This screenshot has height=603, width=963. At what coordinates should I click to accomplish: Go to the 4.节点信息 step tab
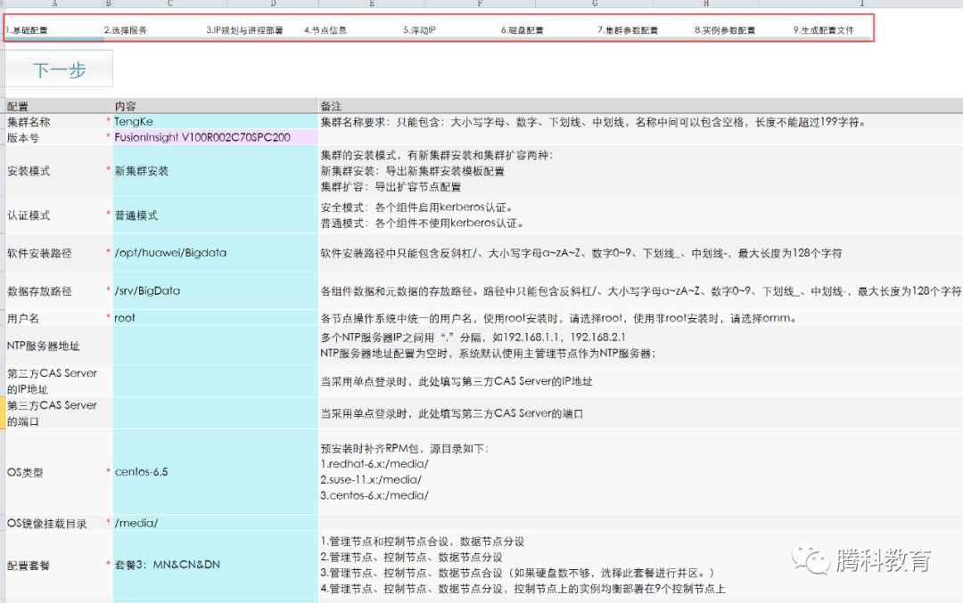click(325, 30)
